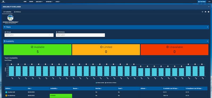Collapse the Availability & Wellness header panel
This screenshot has width=212, height=98.
(x=209, y=7)
